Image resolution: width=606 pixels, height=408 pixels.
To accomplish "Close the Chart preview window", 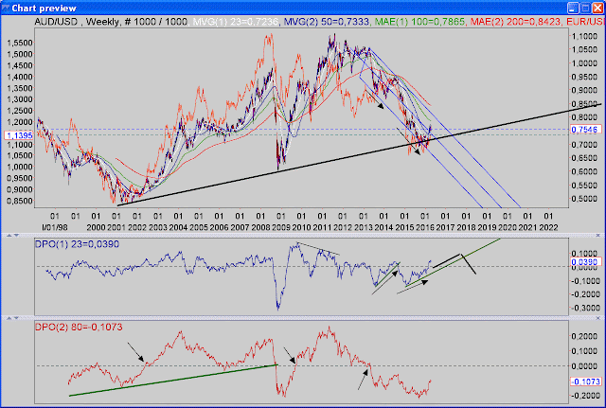I will click(597, 9).
